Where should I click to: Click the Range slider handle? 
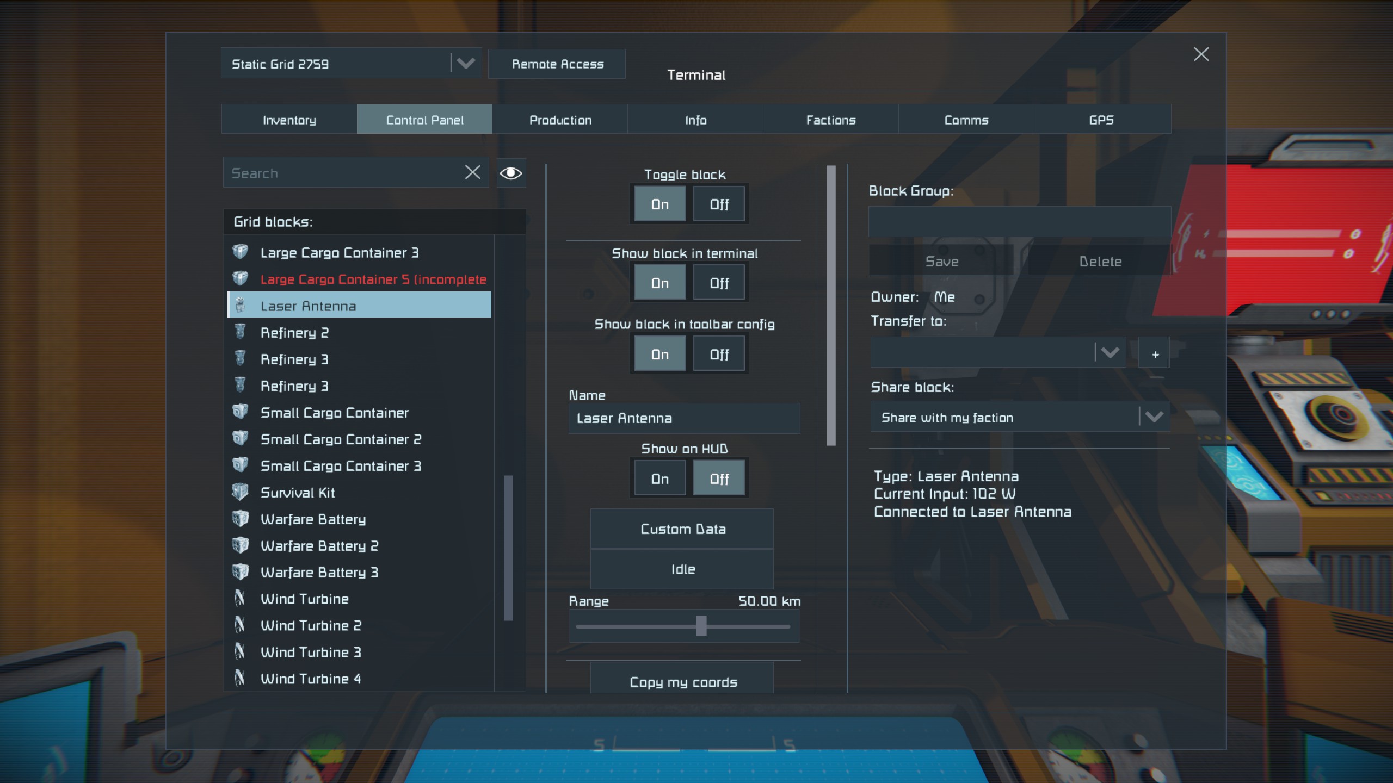coord(701,626)
